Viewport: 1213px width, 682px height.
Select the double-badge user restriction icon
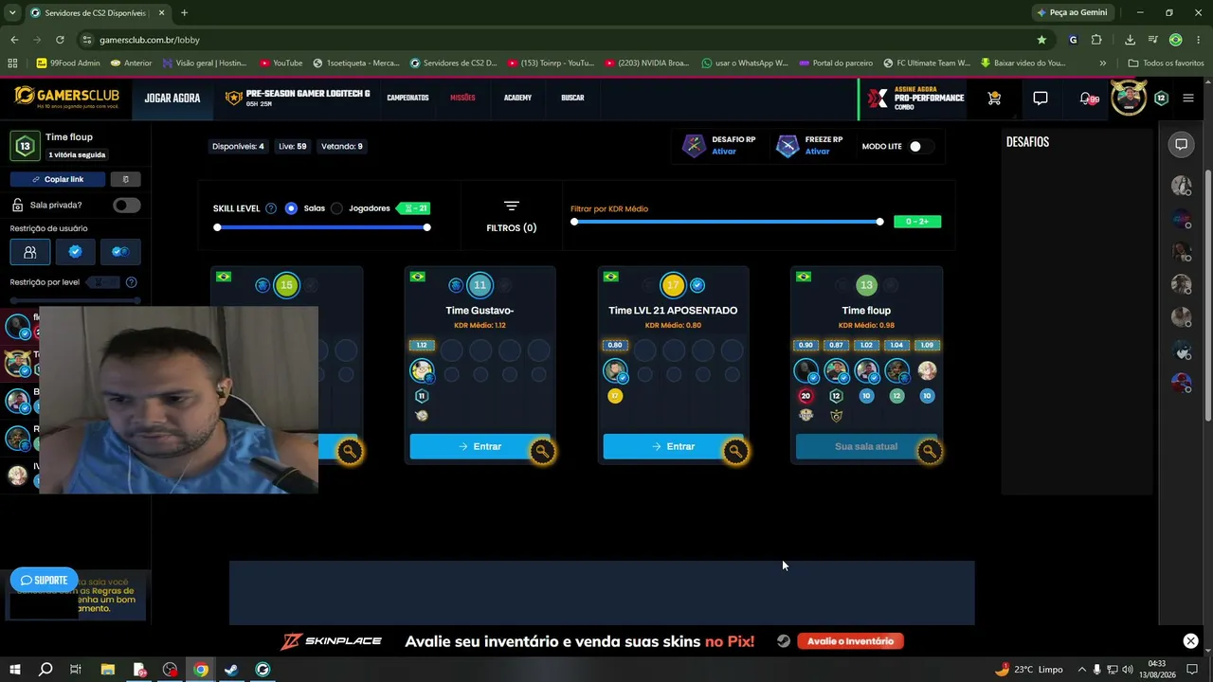tap(120, 252)
